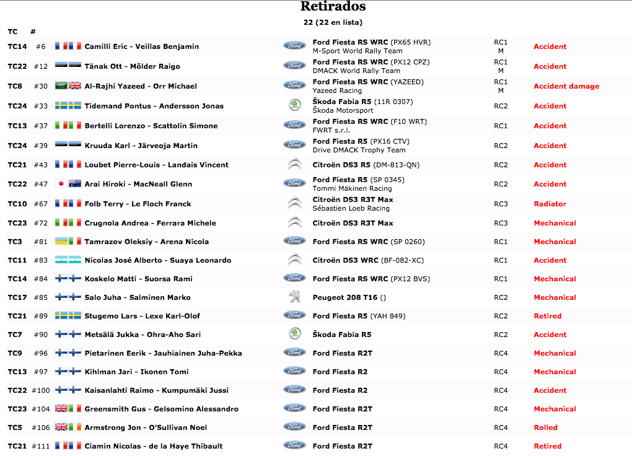Image resolution: width=632 pixels, height=456 pixels.
Task: Click the 'Retirados' heading
Action: pos(333,6)
